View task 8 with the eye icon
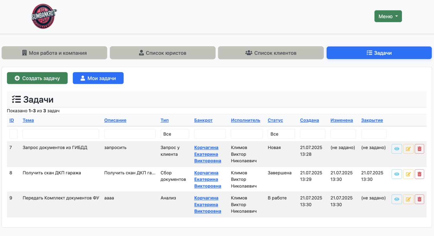This screenshot has height=236, width=434. [x=397, y=174]
